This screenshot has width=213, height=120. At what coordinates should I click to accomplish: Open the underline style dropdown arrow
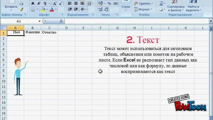click(x=49, y=3)
